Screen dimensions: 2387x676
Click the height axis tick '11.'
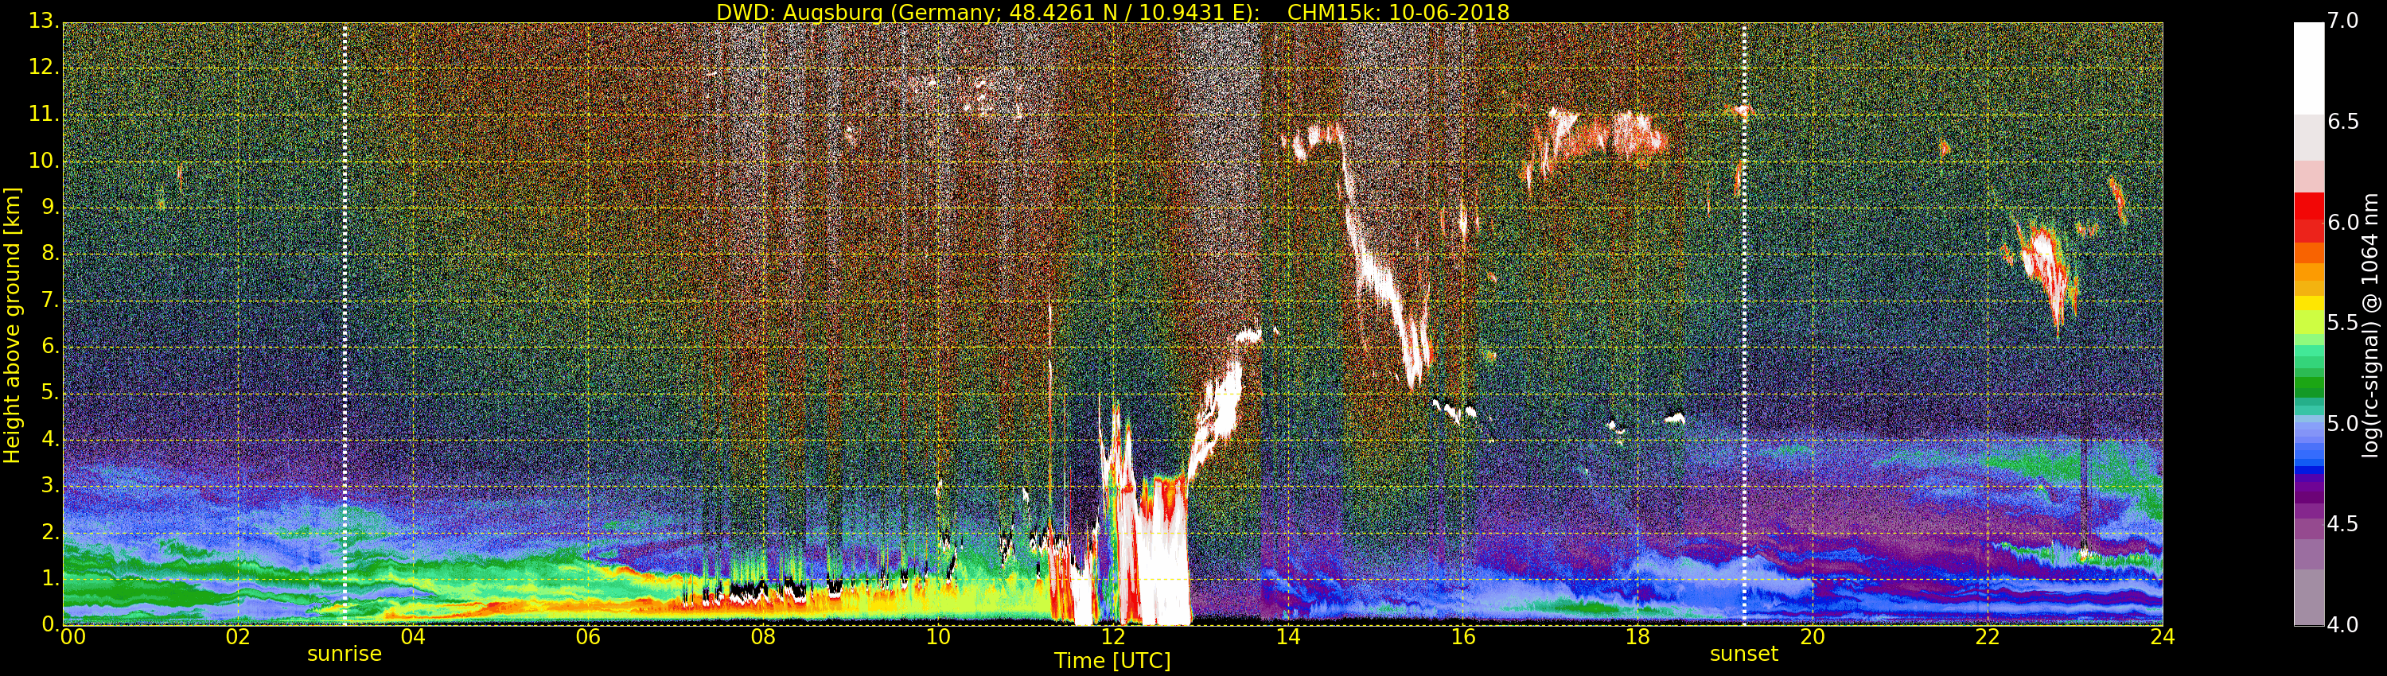coord(44,114)
